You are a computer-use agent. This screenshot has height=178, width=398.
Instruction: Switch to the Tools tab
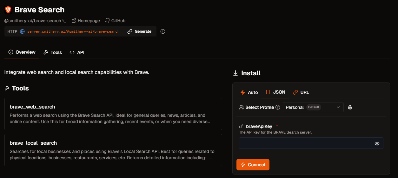click(x=53, y=52)
